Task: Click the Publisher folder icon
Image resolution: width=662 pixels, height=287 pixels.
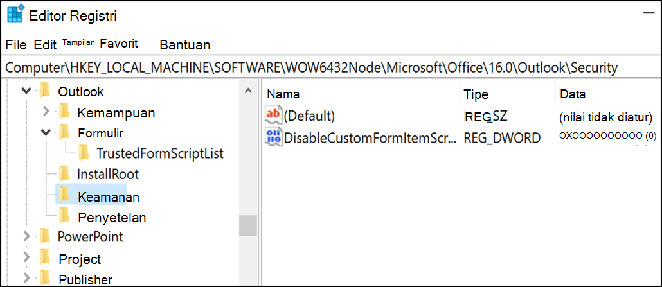Action: (44, 278)
